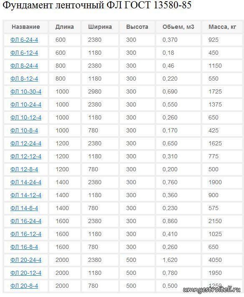Click the ФЛ 16-12-4 link
Image resolution: width=244 pixels, height=297 pixels.
[x=26, y=234]
